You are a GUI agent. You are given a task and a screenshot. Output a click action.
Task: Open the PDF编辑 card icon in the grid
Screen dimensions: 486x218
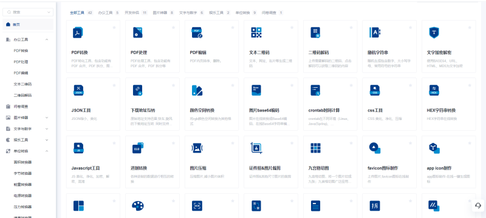[197, 33]
